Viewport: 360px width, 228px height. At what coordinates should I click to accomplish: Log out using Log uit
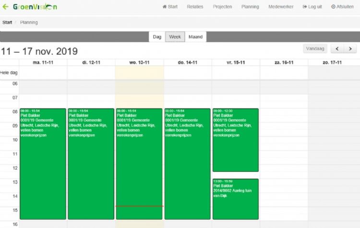click(312, 7)
